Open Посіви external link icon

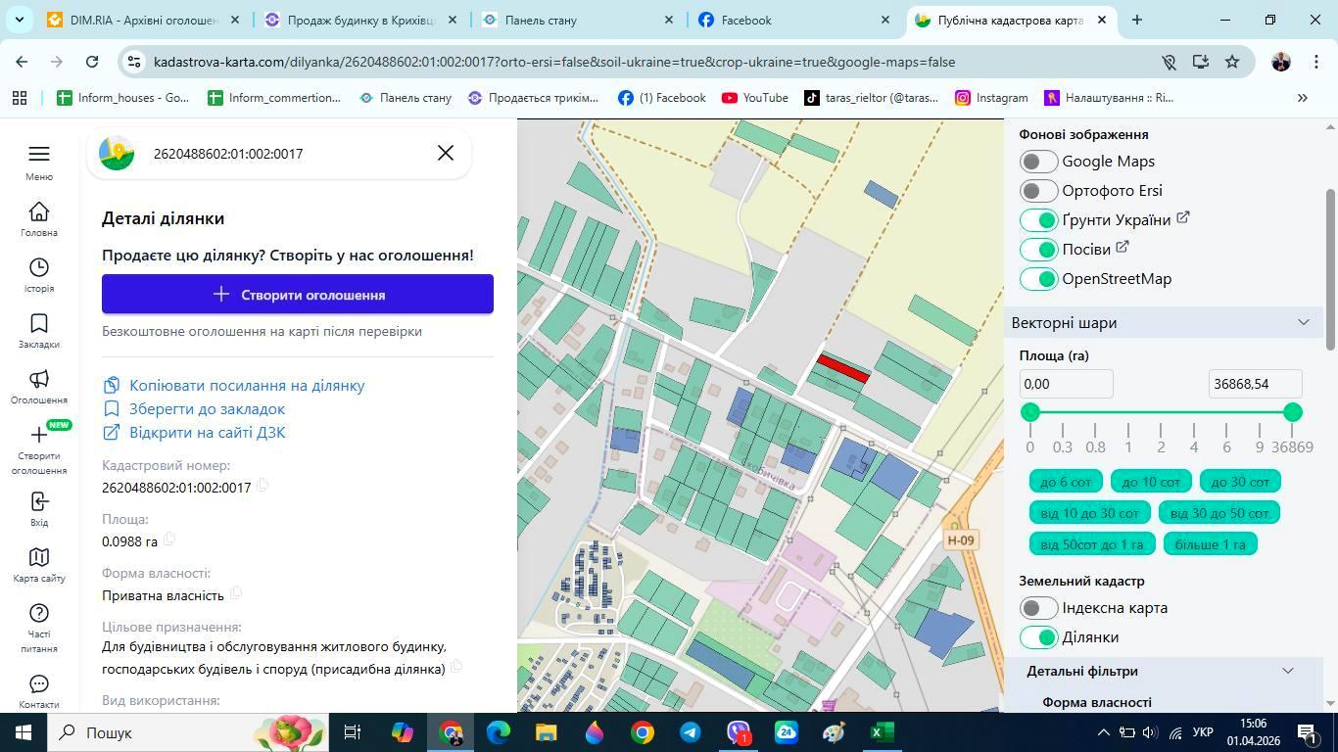(1123, 247)
